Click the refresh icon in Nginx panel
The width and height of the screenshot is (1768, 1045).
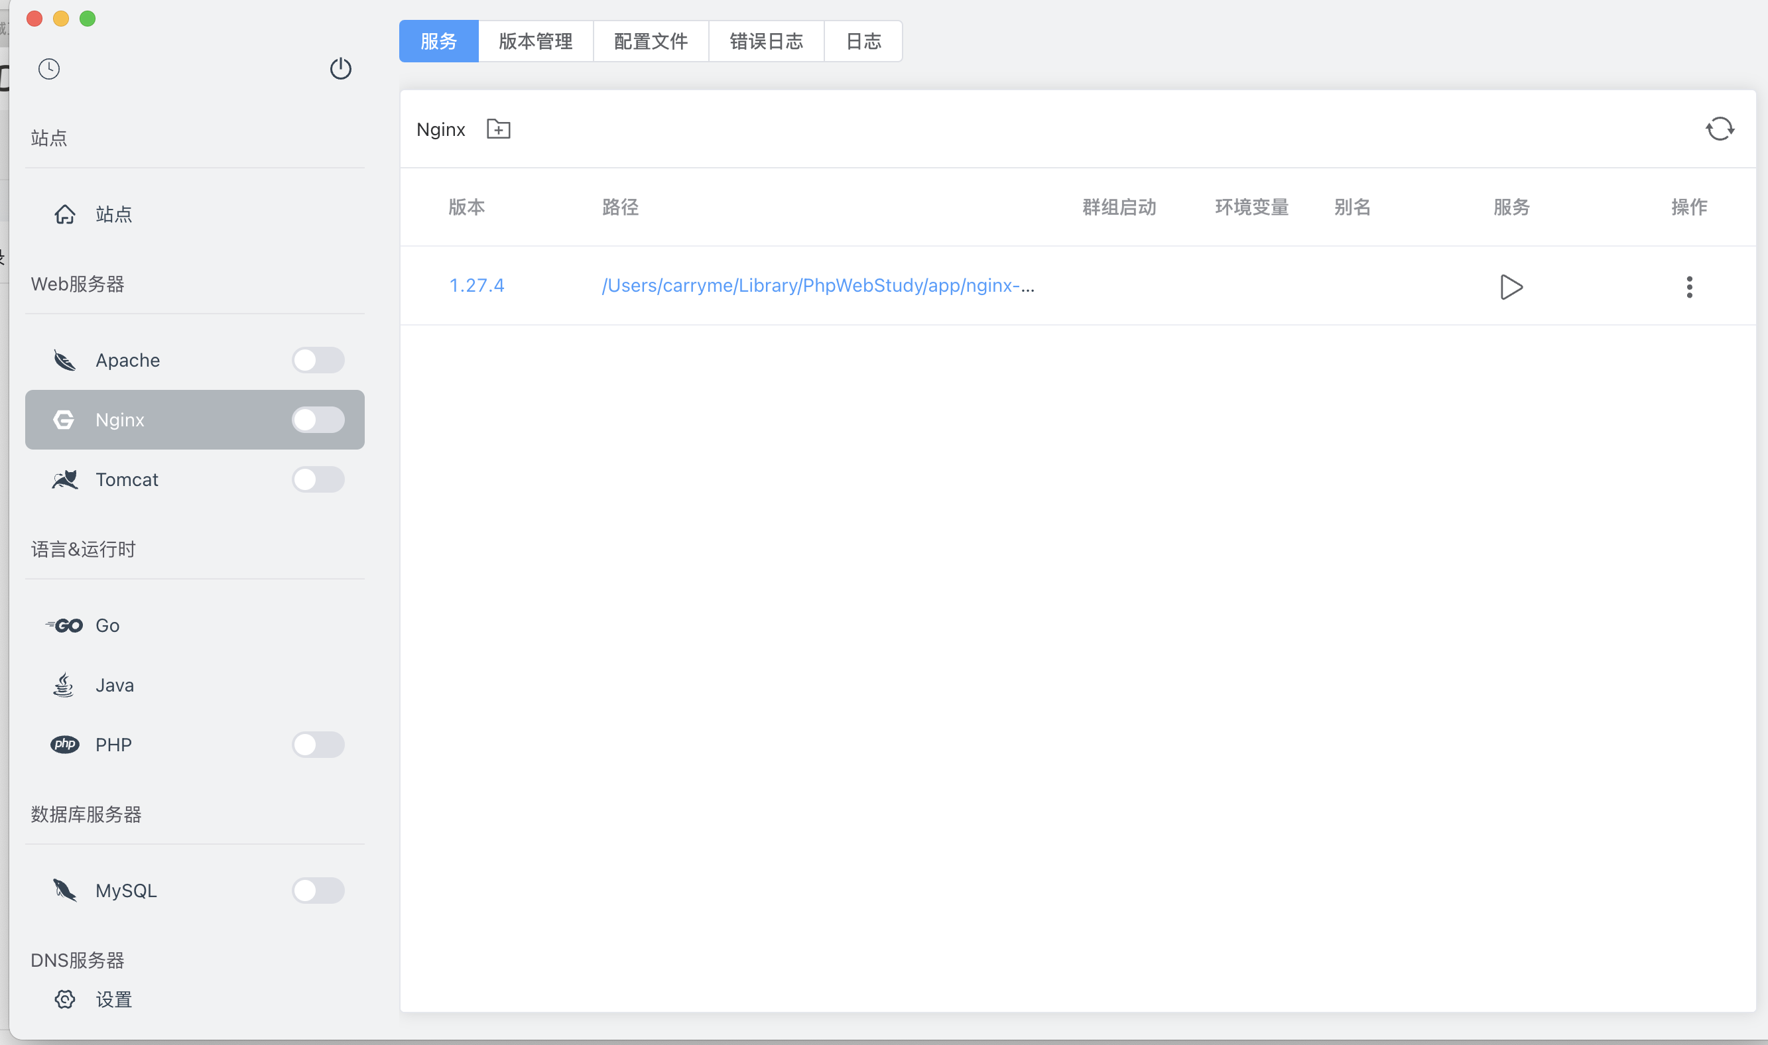coord(1720,129)
